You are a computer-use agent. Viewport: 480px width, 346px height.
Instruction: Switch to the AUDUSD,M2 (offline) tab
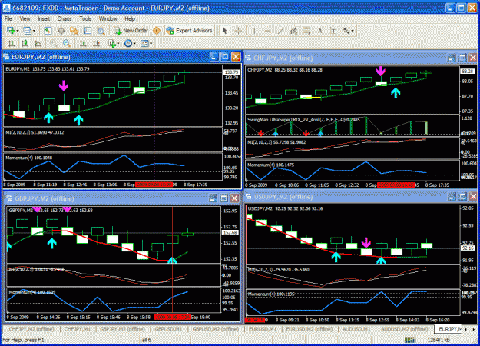(x=404, y=329)
